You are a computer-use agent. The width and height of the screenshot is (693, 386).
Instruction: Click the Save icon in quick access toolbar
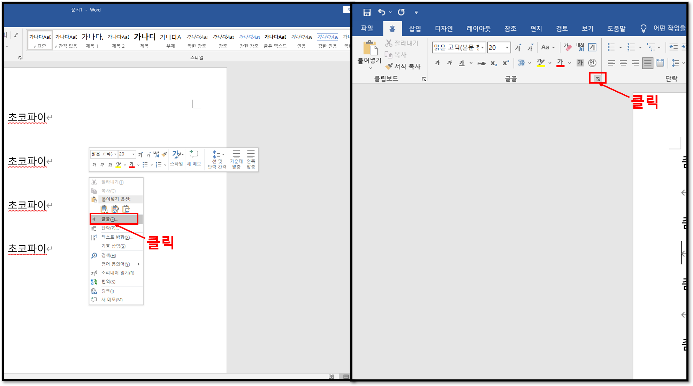[x=367, y=13]
